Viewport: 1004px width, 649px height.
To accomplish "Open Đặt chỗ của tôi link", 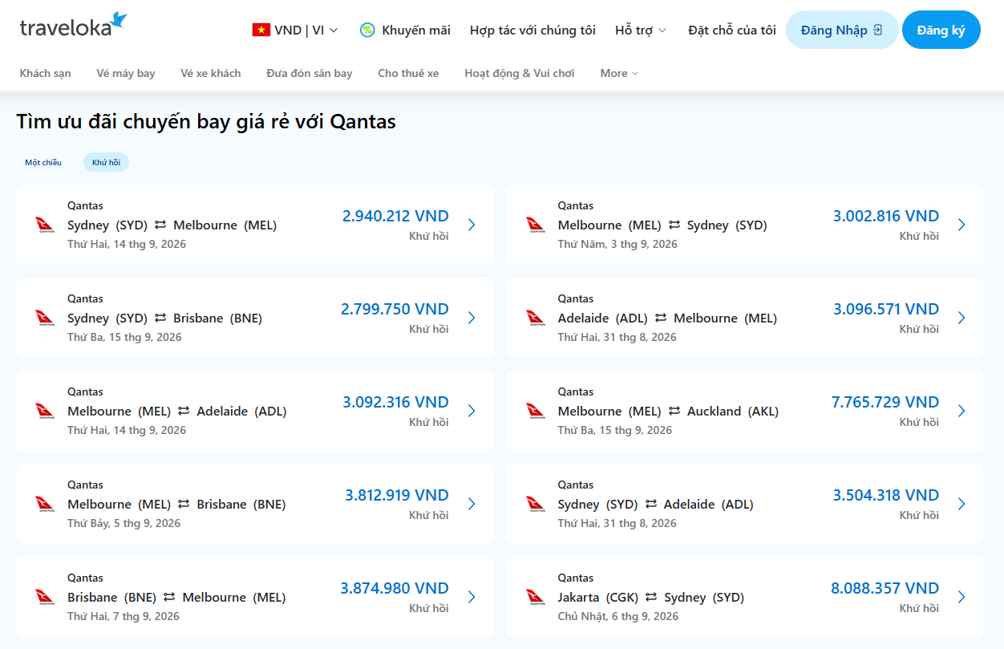I will pos(732,30).
